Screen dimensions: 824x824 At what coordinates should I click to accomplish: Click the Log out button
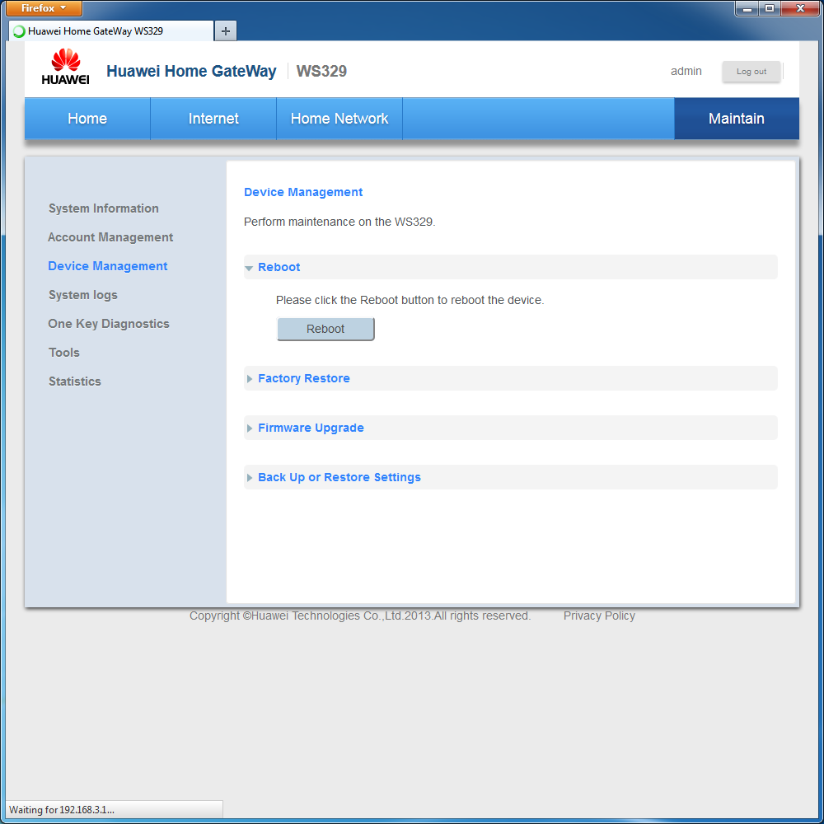(x=751, y=72)
